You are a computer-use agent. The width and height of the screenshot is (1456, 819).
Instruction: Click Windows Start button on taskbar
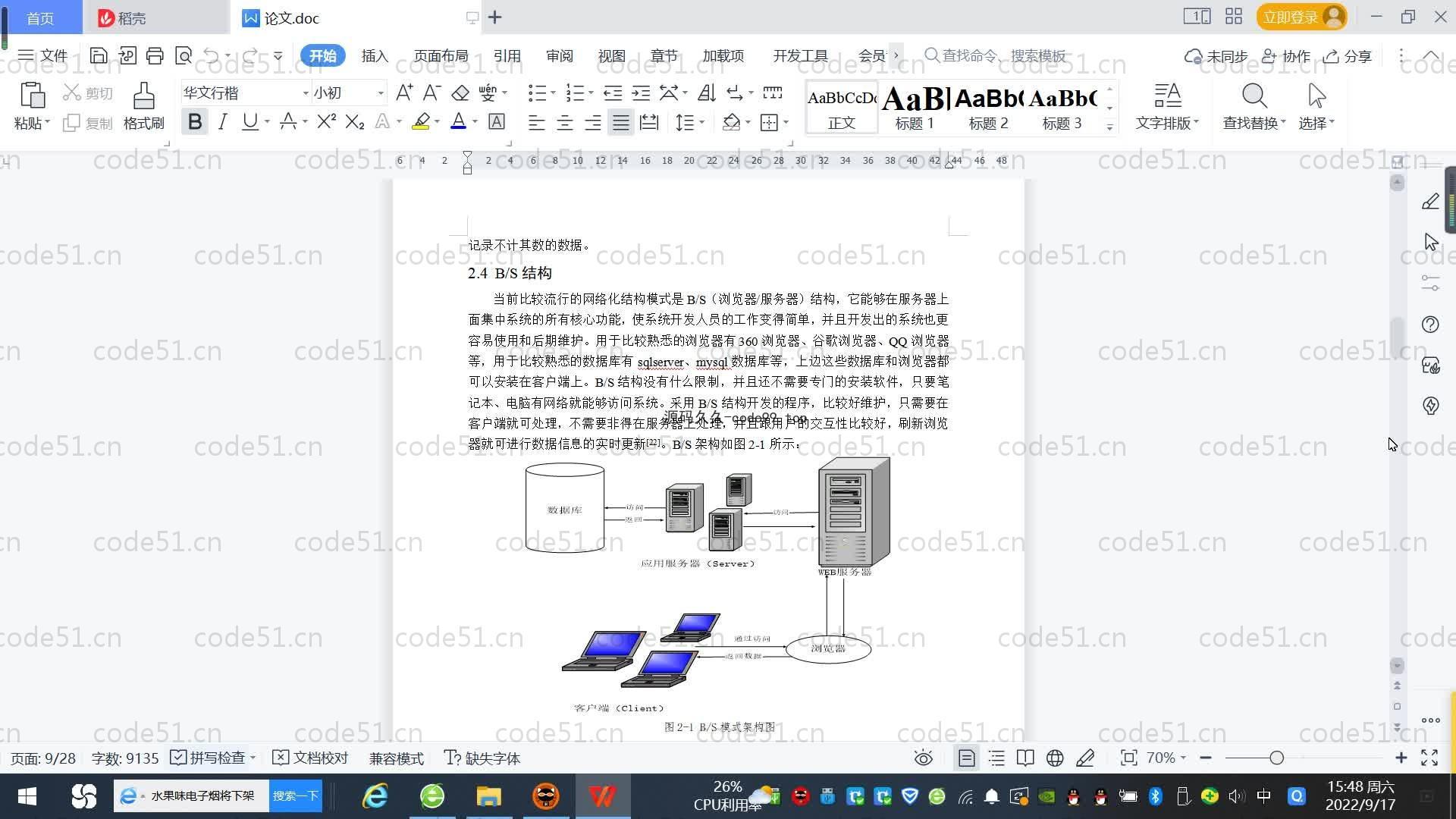pos(27,795)
